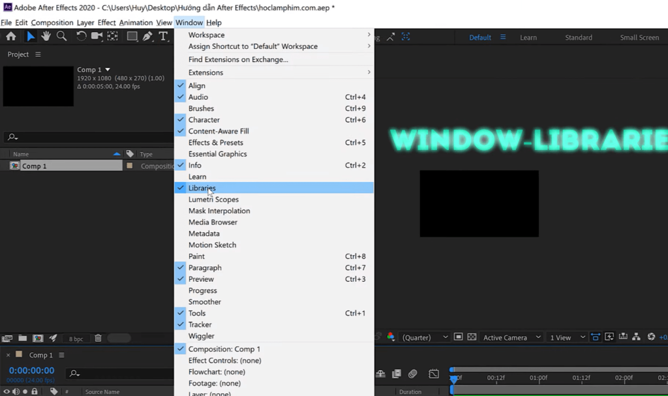
Task: Click the Home icon in the toolbar
Action: point(11,37)
